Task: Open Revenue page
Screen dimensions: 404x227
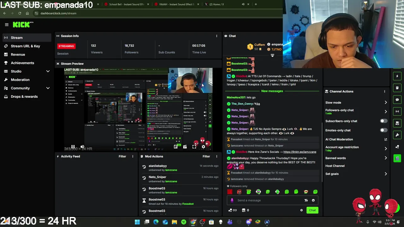Action: 26,55
